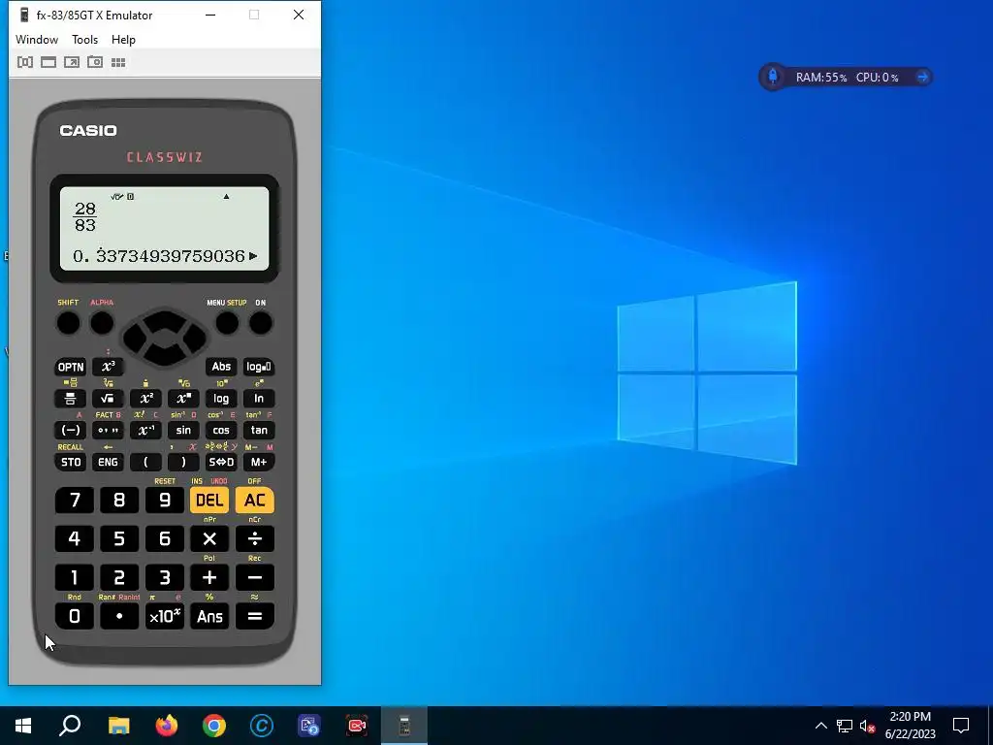This screenshot has width=993, height=745.
Task: Tap the close parenthesis key
Action: click(x=183, y=462)
